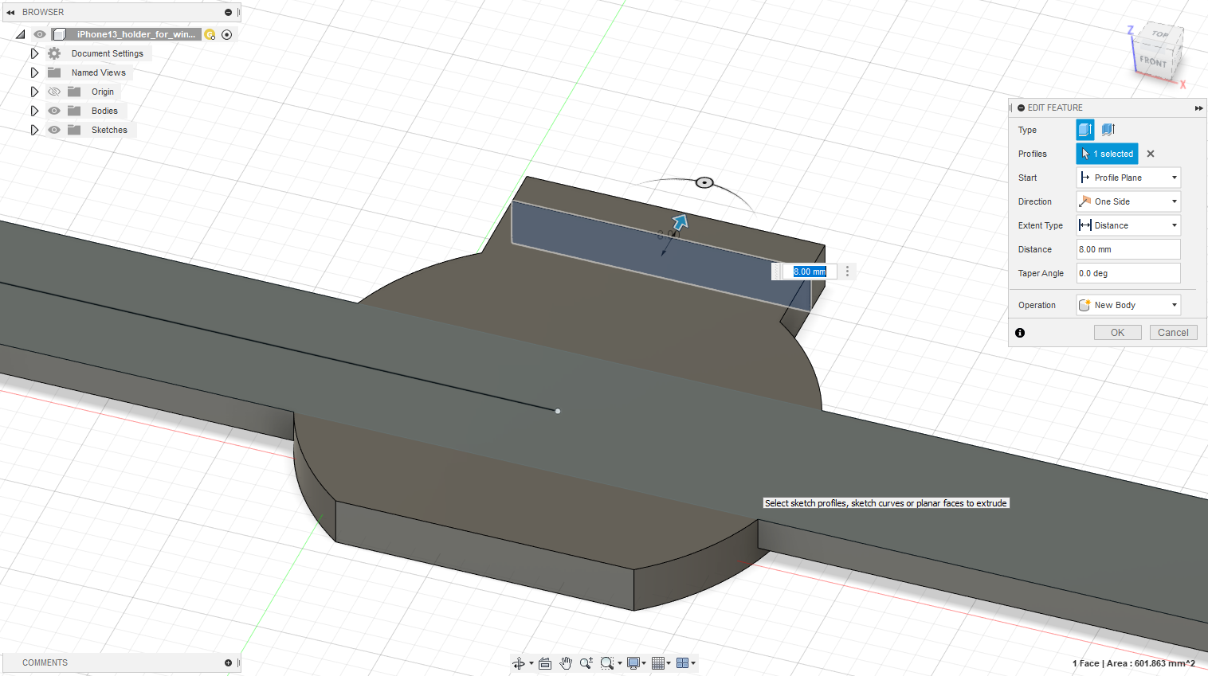Click the Document Settings gear icon
The width and height of the screenshot is (1208, 676).
pos(54,53)
